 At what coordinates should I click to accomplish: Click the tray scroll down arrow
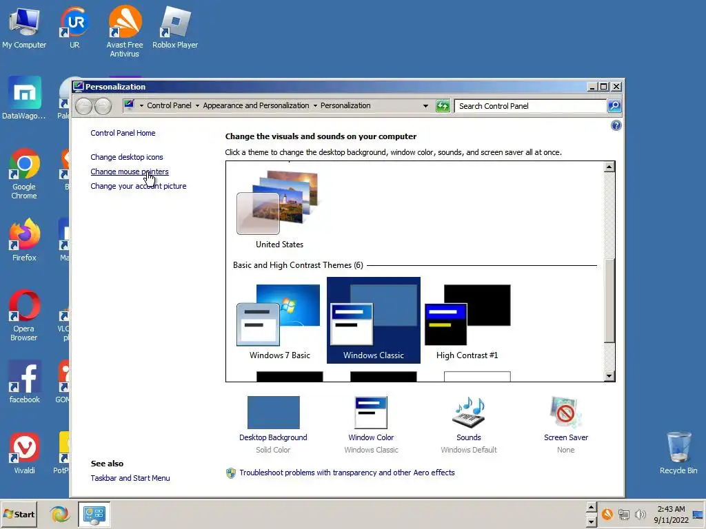(x=591, y=522)
